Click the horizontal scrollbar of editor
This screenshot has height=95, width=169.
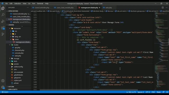point(89,90)
